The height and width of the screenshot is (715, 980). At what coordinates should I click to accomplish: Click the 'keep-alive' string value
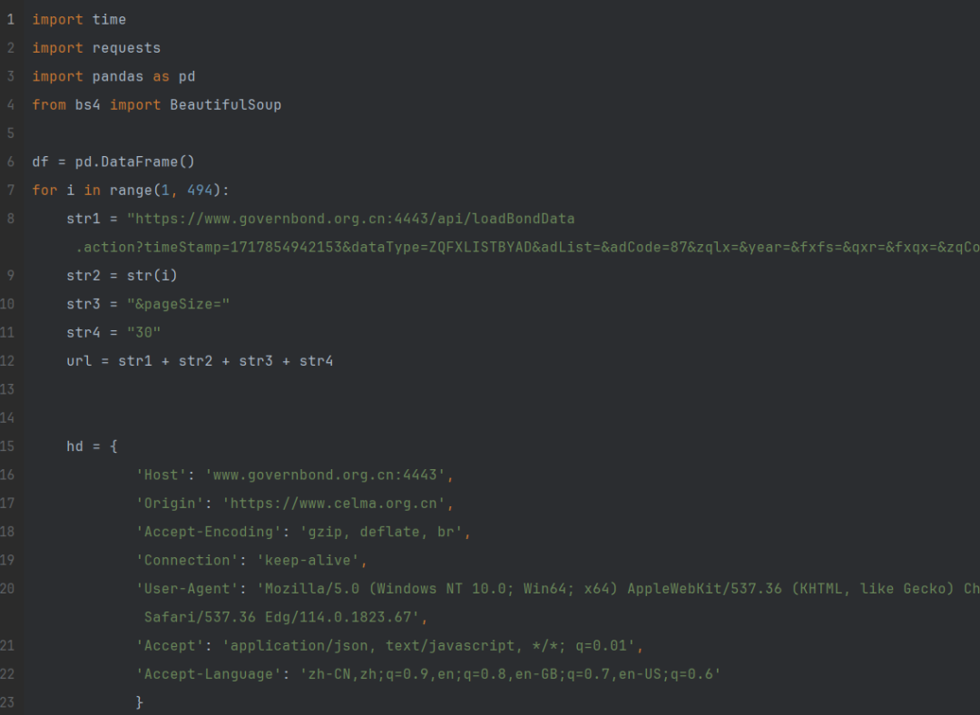310,560
